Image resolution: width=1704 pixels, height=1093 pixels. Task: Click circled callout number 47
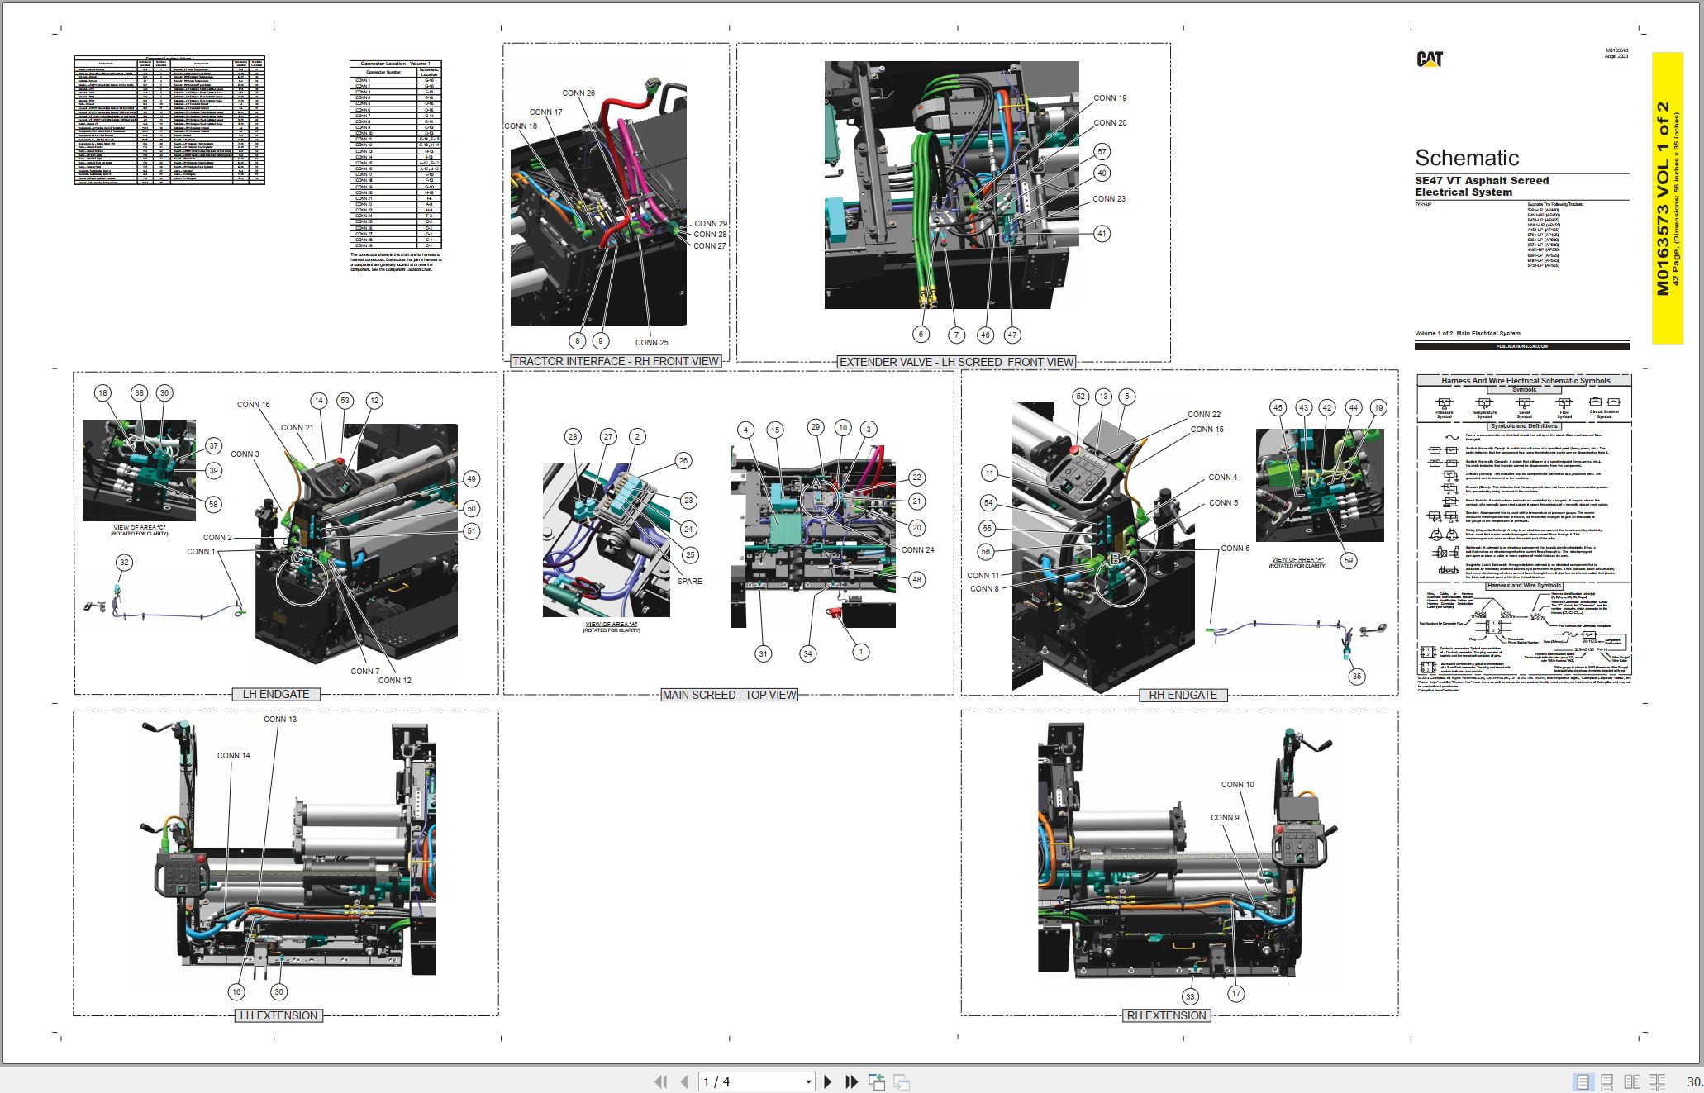click(x=1012, y=335)
